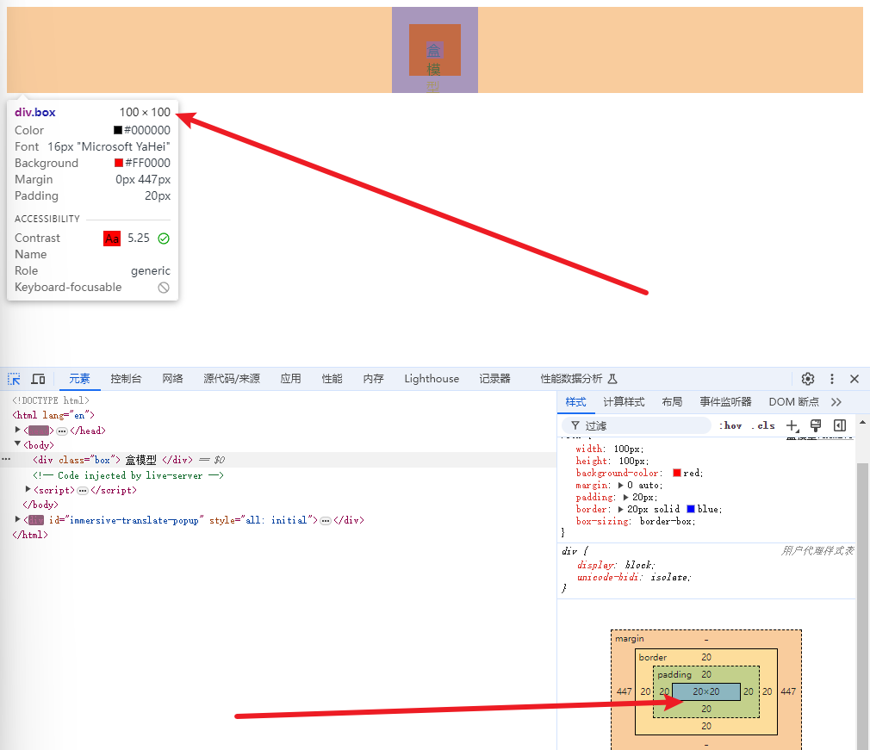Toggle the .cls class editor button

(x=763, y=425)
